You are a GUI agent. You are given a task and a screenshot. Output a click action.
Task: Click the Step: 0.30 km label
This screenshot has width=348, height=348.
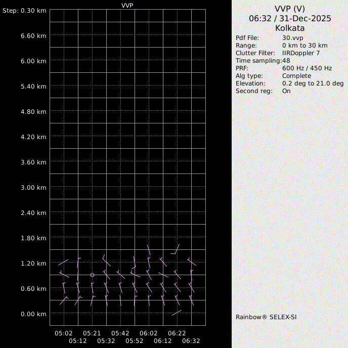tap(24, 10)
